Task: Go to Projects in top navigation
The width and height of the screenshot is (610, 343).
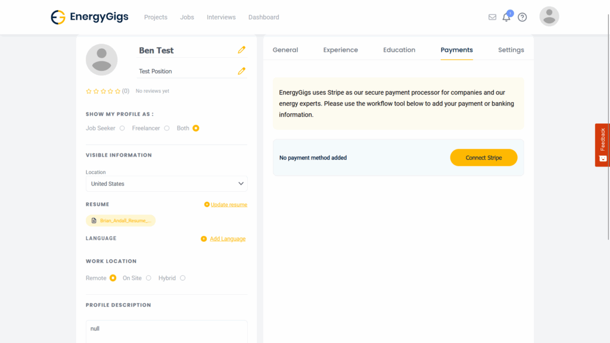Action: point(155,17)
